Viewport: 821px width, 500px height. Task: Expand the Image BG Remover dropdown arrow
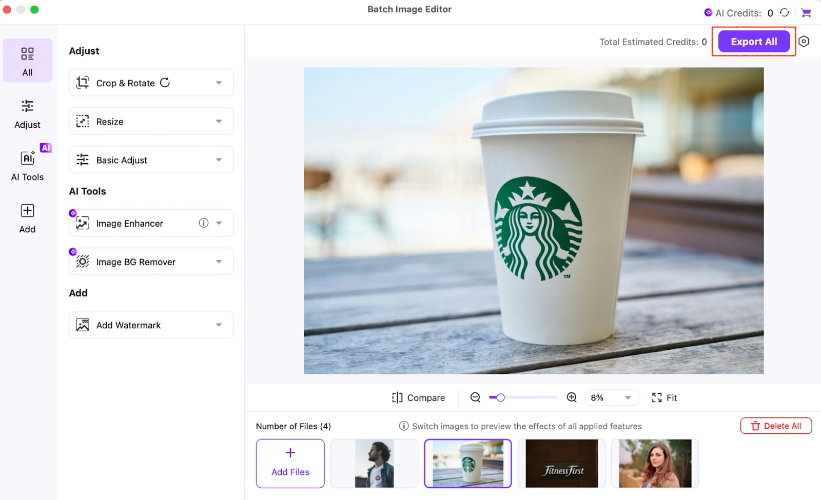click(219, 262)
